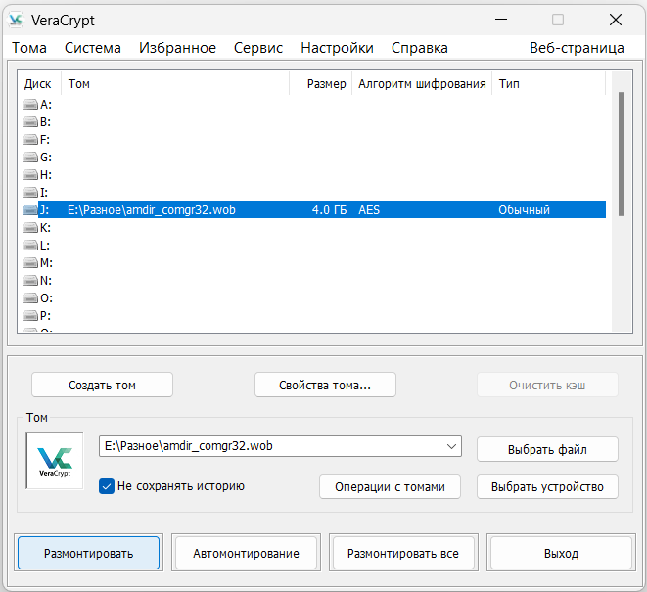This screenshot has height=592, width=647.
Task: Click the drive icon for A:
Action: 30,105
